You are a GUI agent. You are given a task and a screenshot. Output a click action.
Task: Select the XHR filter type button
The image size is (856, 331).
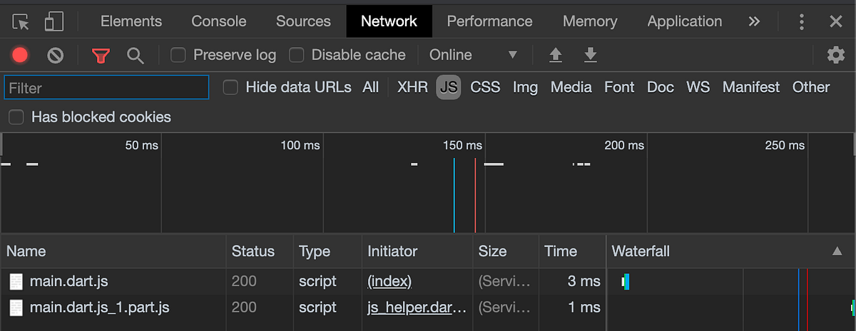(412, 87)
